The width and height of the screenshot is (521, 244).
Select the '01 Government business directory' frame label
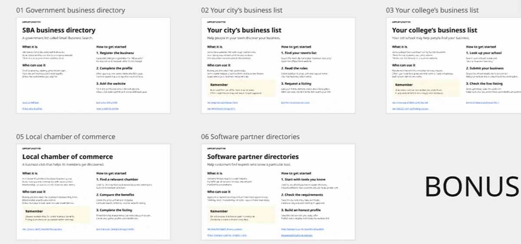tap(71, 10)
